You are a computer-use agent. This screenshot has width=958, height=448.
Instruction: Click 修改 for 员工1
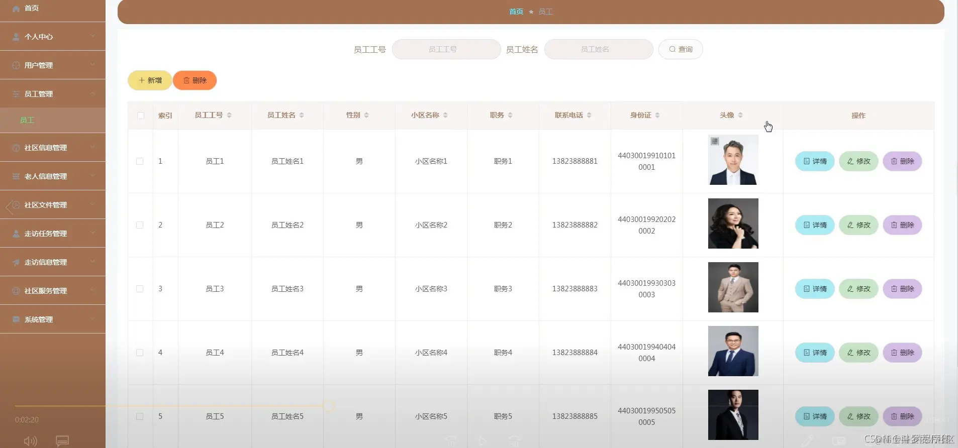[x=858, y=161]
